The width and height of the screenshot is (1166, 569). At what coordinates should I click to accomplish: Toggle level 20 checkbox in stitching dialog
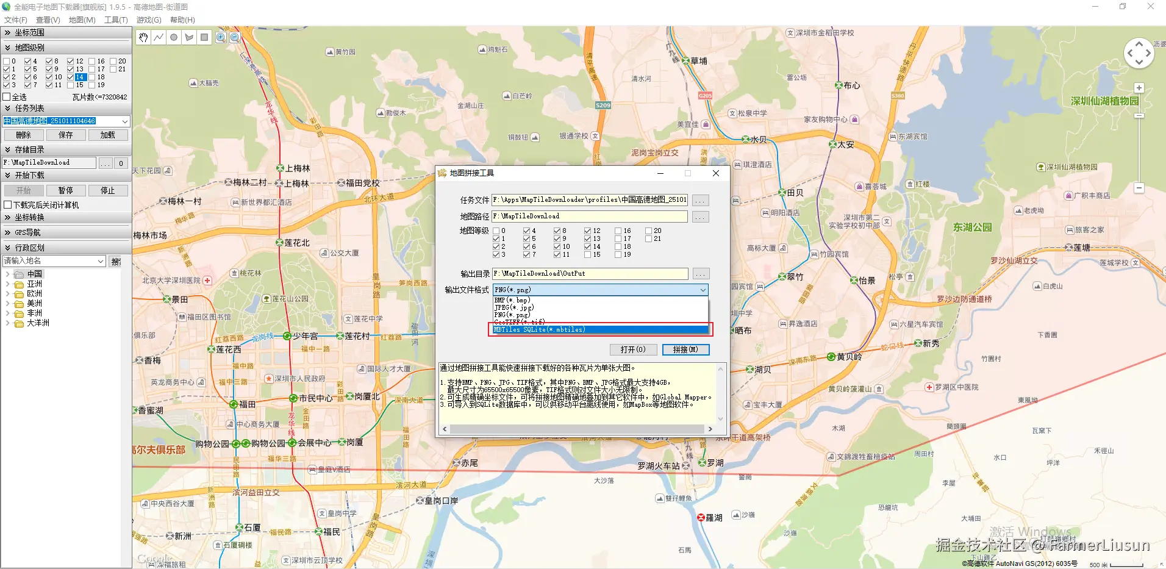pos(648,231)
